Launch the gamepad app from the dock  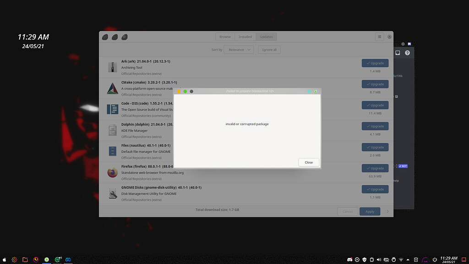(x=68, y=259)
